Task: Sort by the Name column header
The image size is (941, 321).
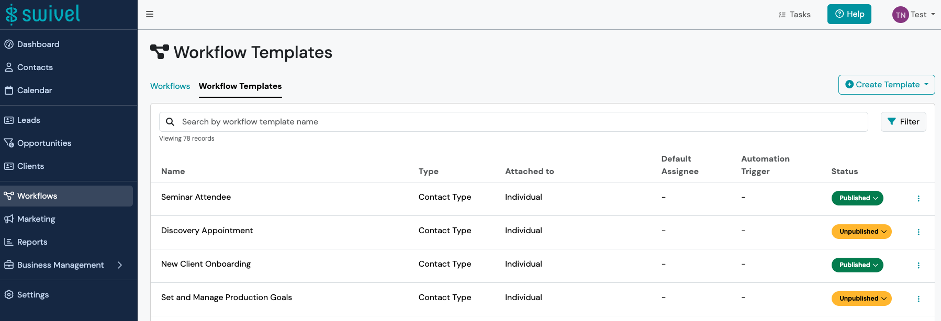Action: pyautogui.click(x=173, y=171)
